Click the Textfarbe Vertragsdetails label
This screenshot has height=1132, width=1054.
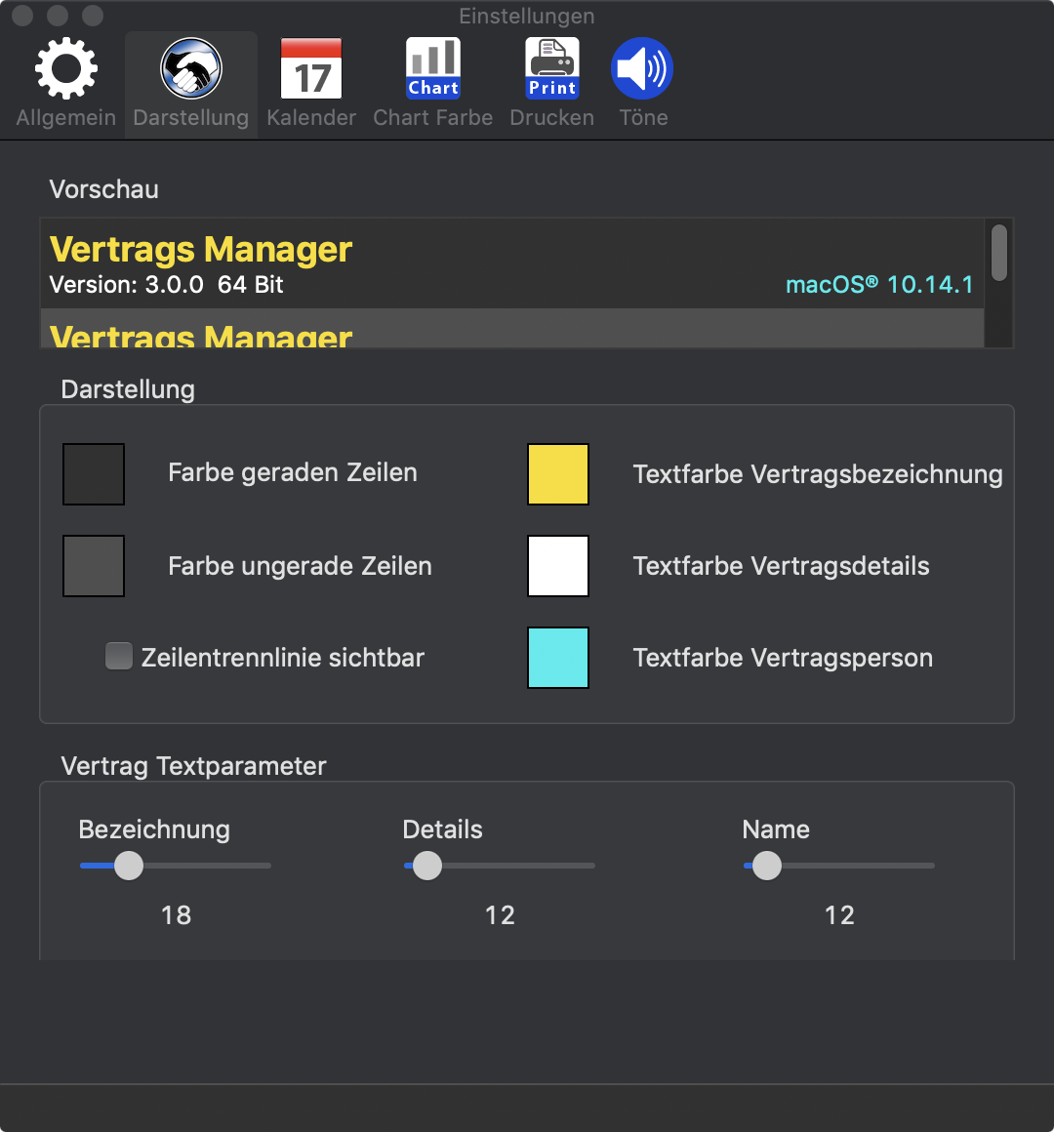[781, 566]
